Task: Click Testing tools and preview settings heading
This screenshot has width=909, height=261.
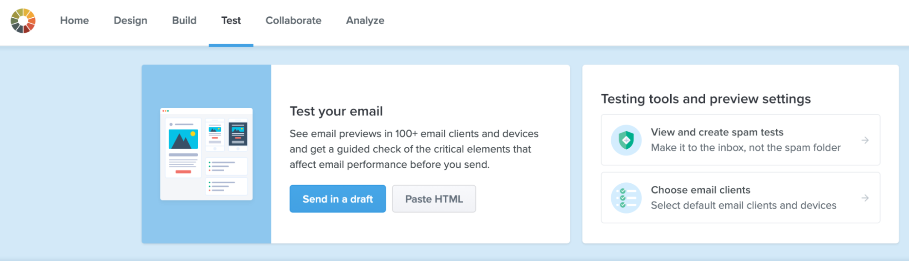Action: [706, 99]
